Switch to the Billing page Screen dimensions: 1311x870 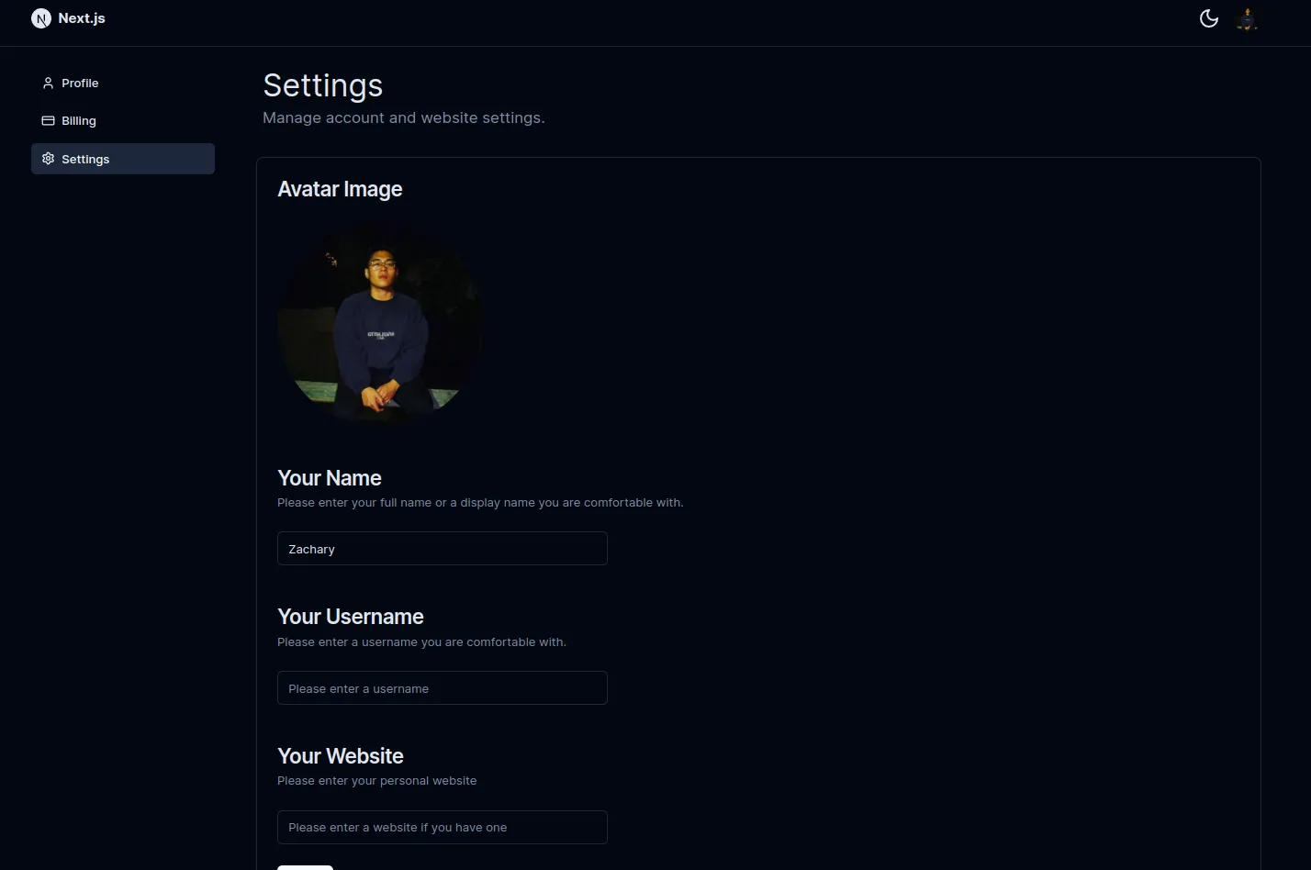point(79,120)
